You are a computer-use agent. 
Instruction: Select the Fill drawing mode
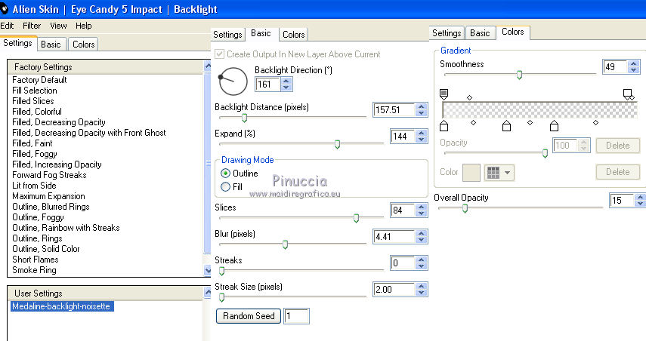[x=225, y=187]
